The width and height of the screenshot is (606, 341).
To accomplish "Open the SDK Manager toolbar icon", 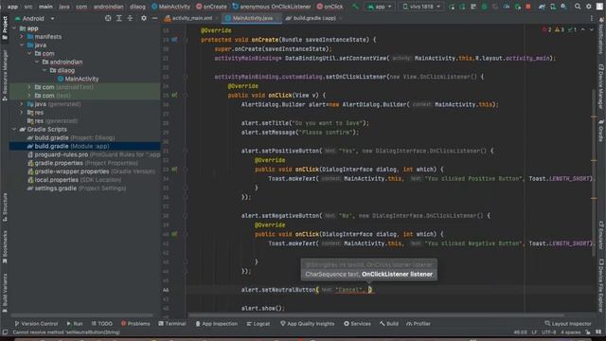I will [x=563, y=7].
